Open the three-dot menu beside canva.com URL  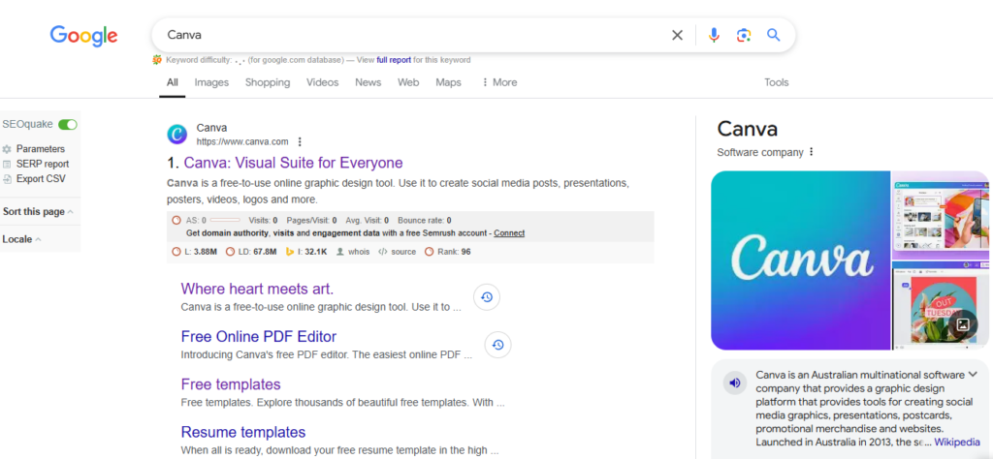tap(300, 141)
